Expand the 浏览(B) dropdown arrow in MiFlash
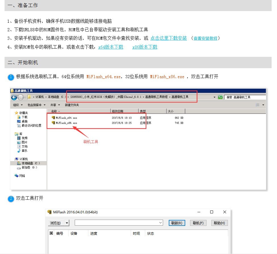This screenshot has height=254, width=277. coord(66,223)
